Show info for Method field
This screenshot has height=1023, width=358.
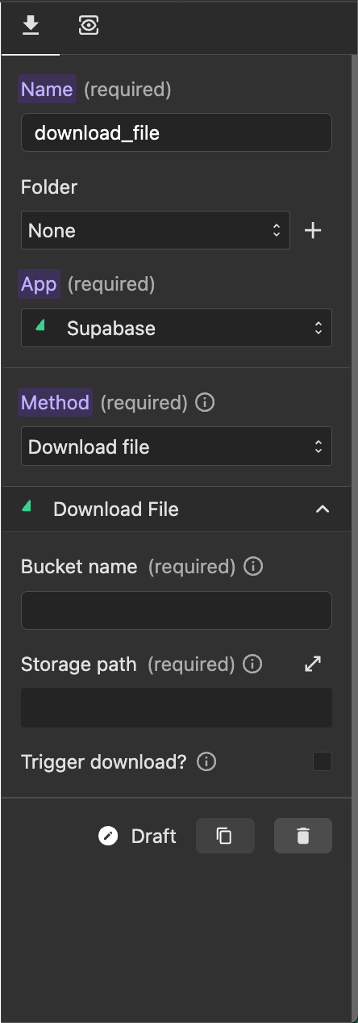[205, 402]
